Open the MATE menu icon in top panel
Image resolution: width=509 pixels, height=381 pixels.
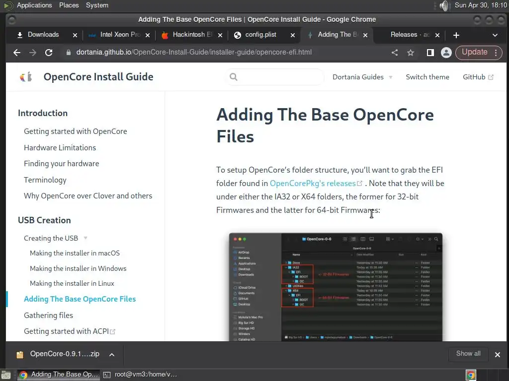8,5
